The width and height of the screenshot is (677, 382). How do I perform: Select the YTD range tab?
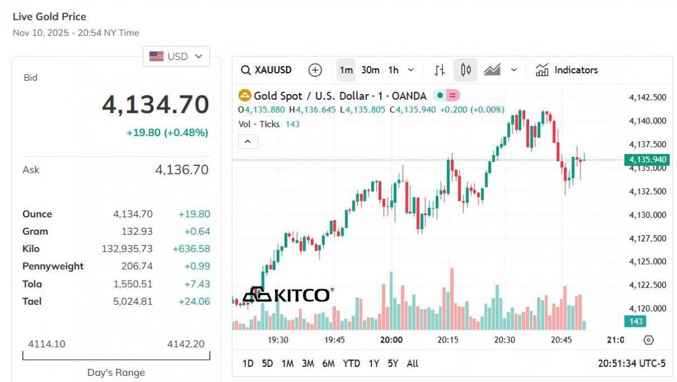[353, 363]
